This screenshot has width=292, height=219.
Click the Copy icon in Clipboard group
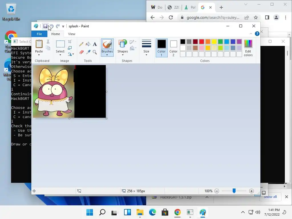pyautogui.click(x=48, y=48)
